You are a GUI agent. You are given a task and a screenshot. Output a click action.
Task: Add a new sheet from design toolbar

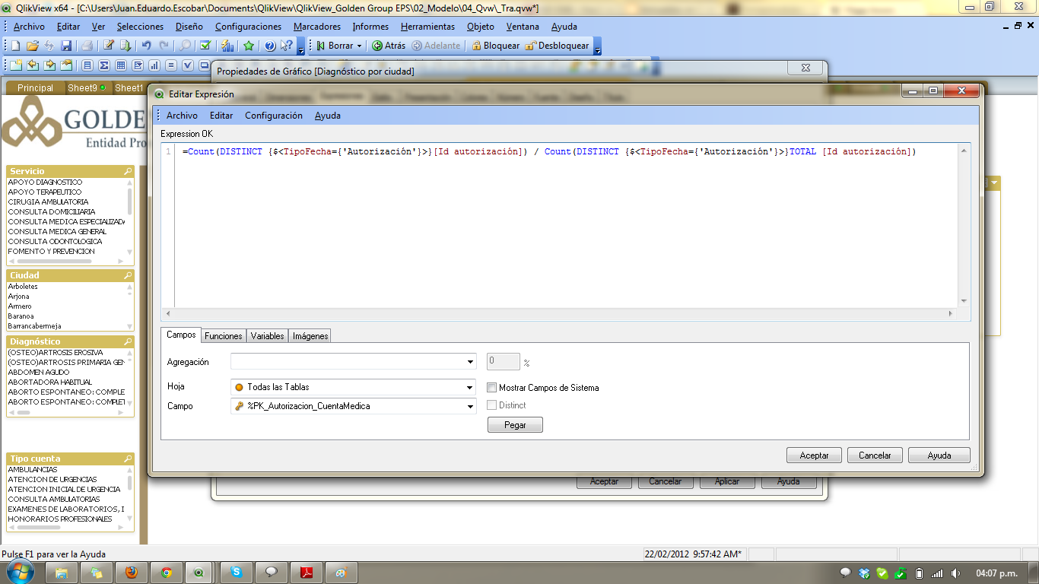point(15,65)
